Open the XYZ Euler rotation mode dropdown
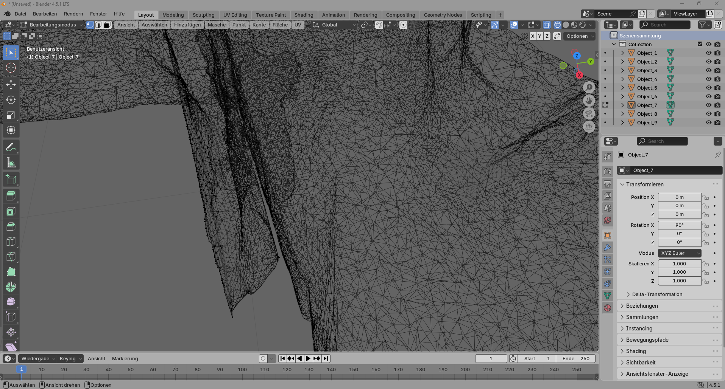Screen dimensions: 725x389 coord(680,253)
